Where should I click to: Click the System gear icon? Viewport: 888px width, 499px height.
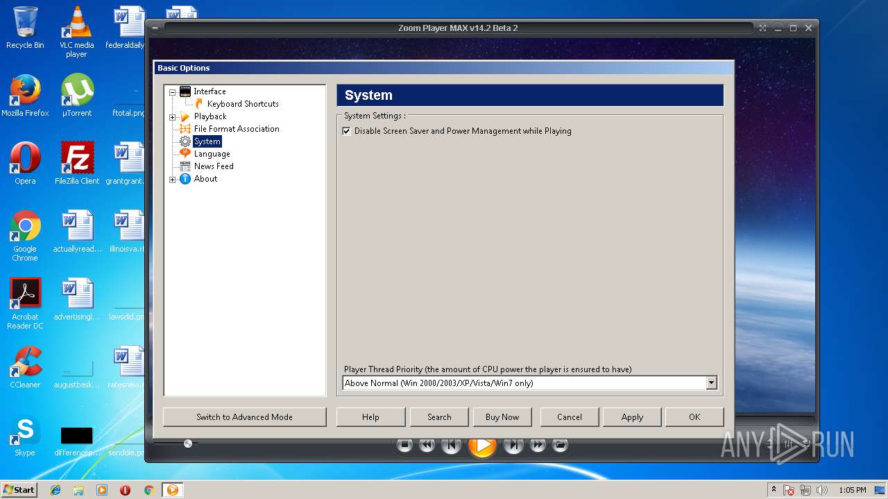185,141
